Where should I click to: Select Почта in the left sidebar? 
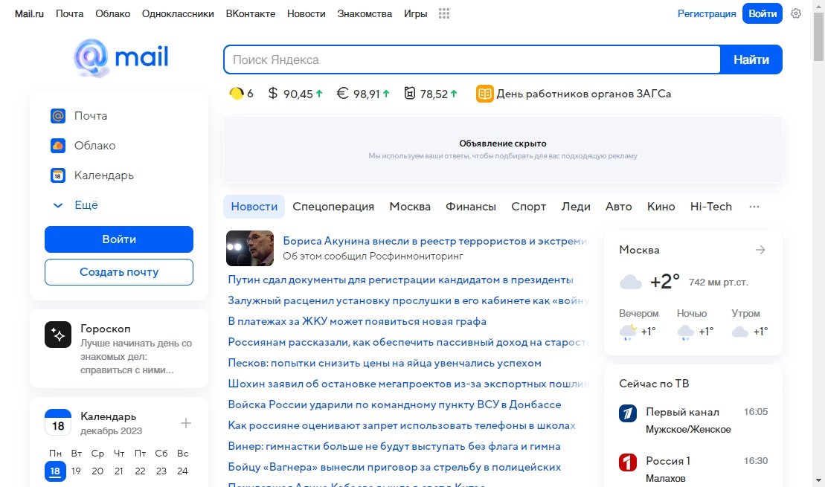pos(89,116)
